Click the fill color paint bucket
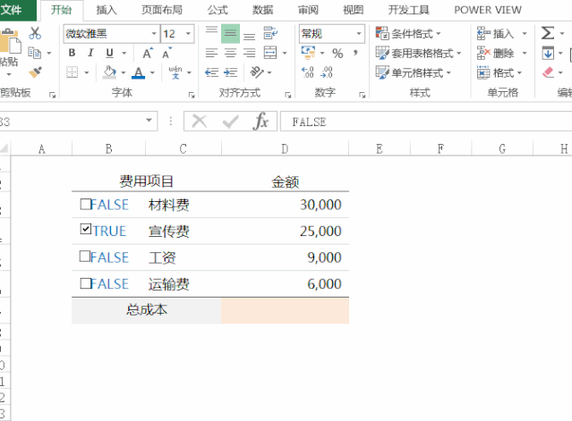Image resolution: width=572 pixels, height=421 pixels. click(109, 72)
